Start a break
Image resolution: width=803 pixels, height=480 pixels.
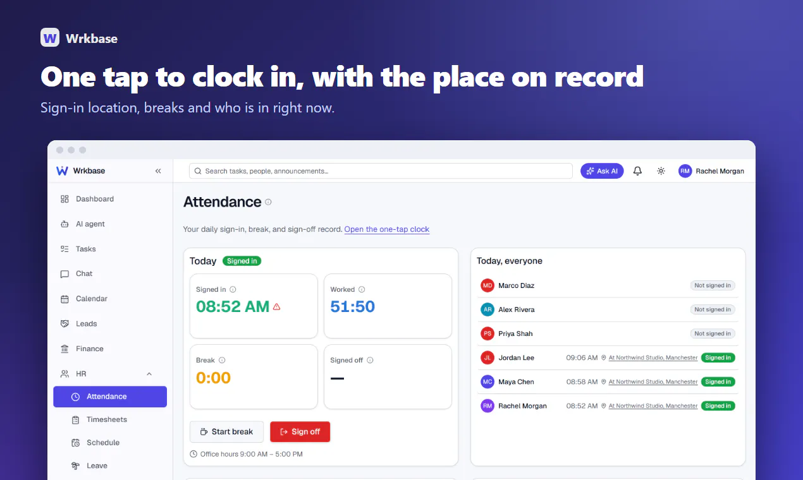click(x=226, y=432)
